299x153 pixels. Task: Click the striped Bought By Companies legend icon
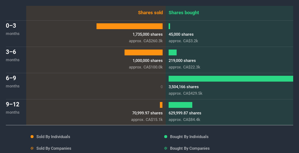(166, 148)
